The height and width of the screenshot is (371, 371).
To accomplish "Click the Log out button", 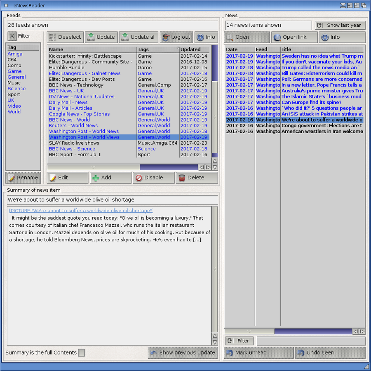I will tap(176, 37).
